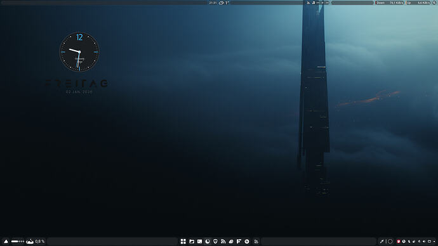Click the Down network speed monitor
The width and height of the screenshot is (438, 246).
pyautogui.click(x=389, y=3)
